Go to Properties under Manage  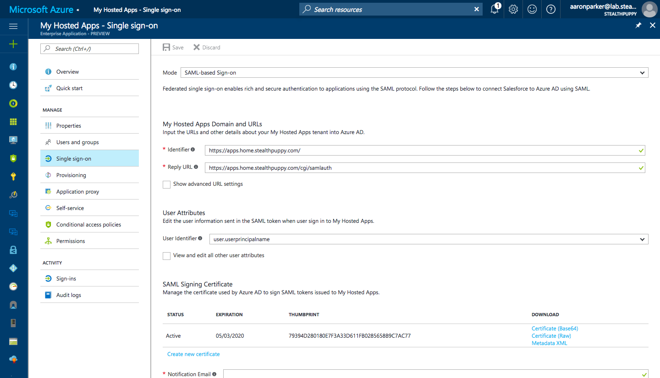89,126
